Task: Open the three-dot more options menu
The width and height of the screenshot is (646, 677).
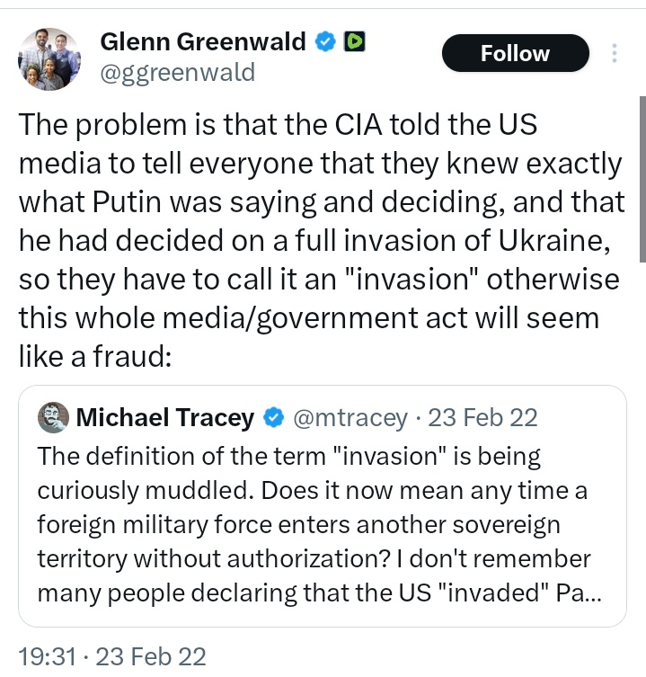Action: [x=615, y=53]
